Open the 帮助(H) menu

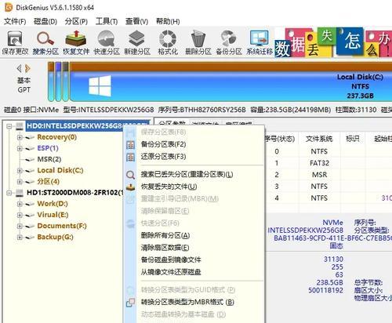tap(168, 21)
